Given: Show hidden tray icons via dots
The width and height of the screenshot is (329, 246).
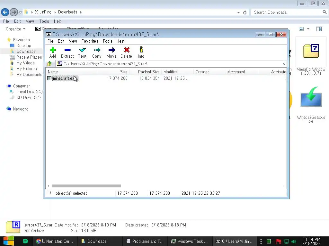Looking at the screenshot, I should pos(261,242).
